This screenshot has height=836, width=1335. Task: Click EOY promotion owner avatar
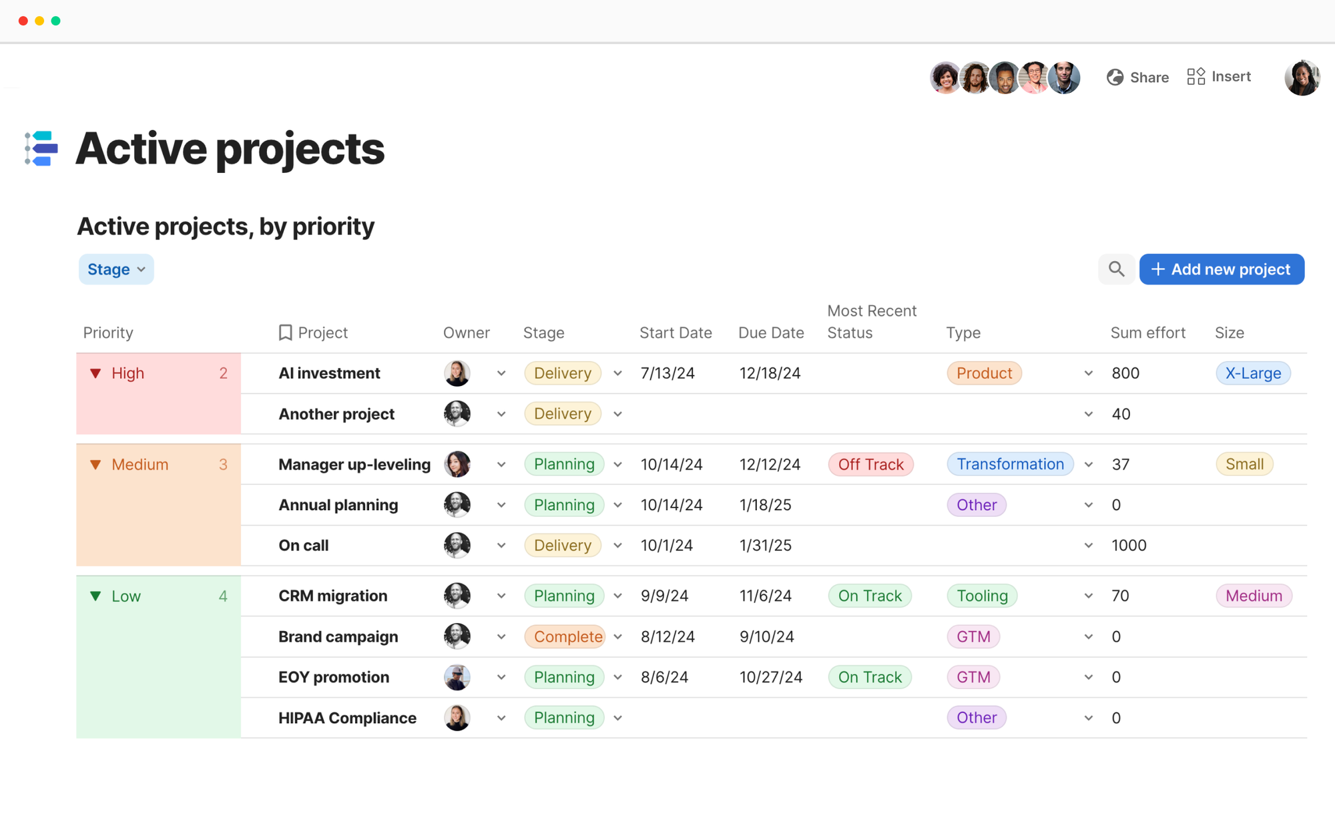click(457, 677)
